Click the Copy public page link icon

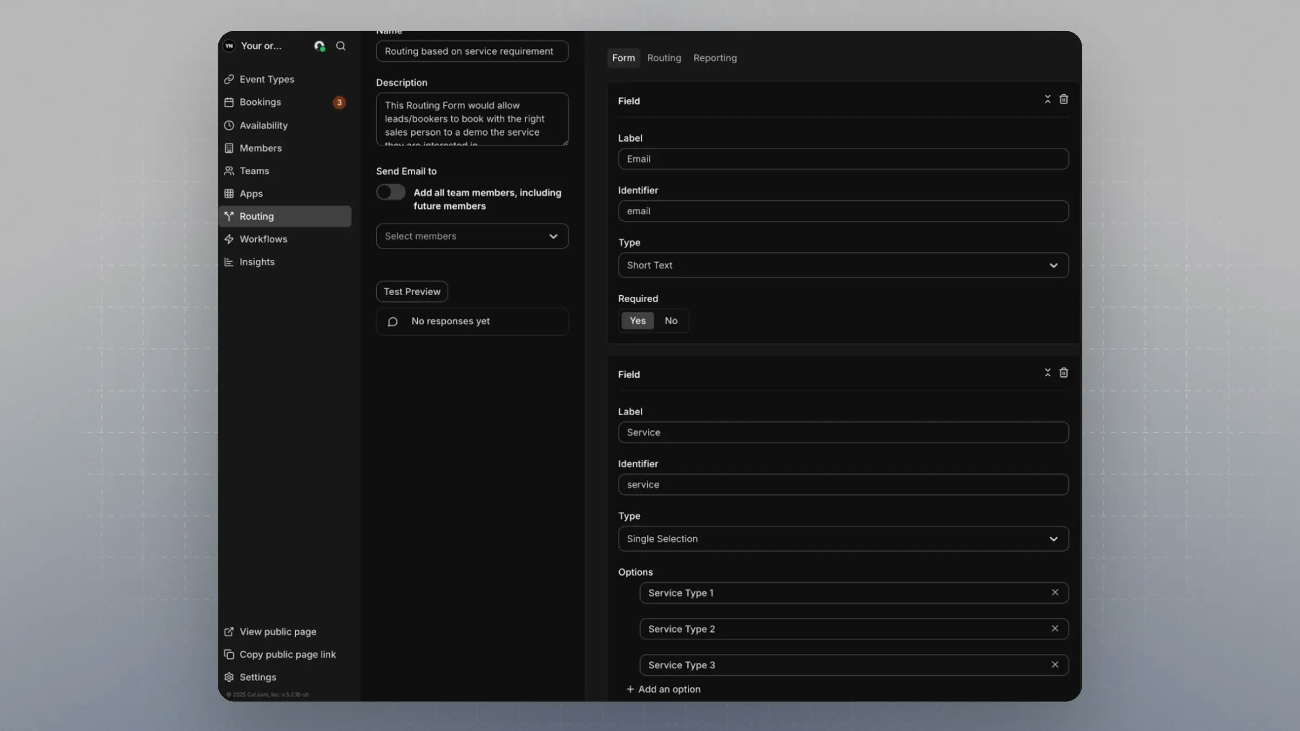[229, 654]
